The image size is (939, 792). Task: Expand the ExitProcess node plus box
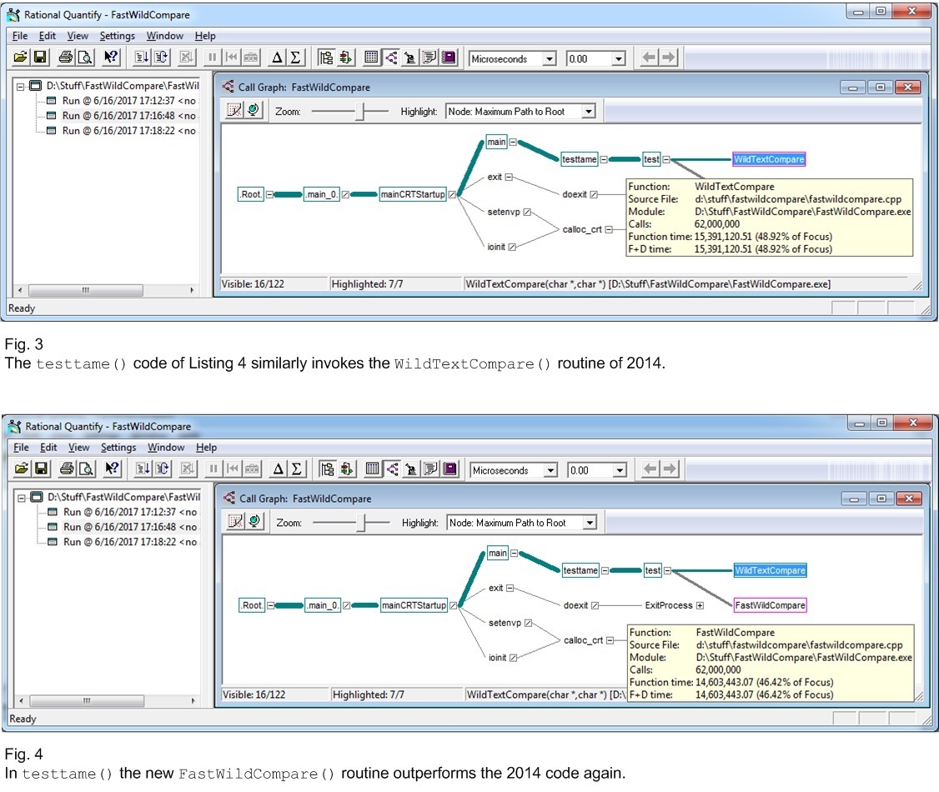coord(700,605)
